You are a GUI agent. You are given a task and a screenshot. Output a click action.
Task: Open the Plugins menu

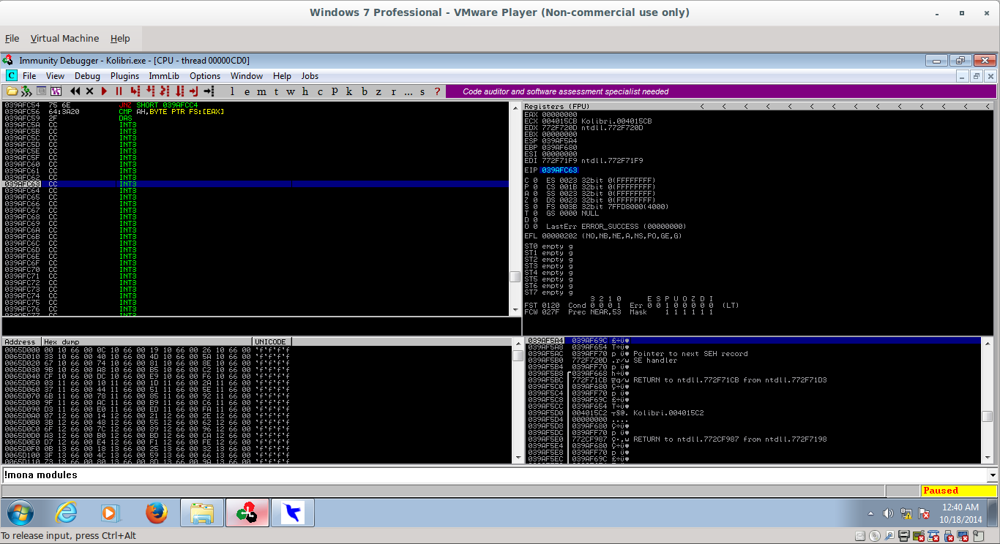pos(124,76)
